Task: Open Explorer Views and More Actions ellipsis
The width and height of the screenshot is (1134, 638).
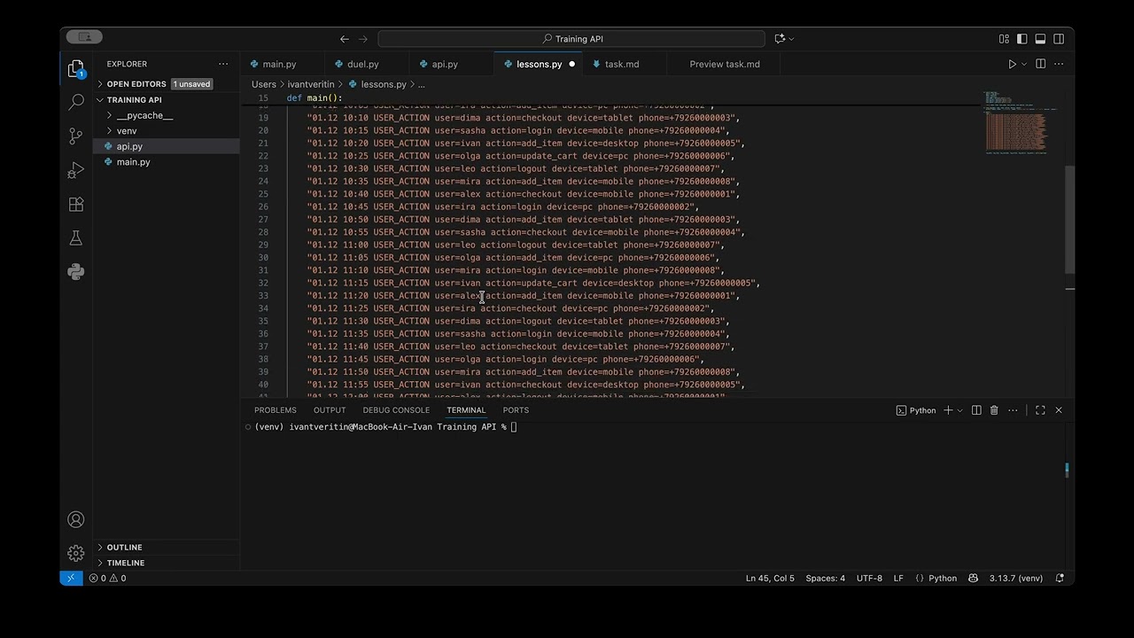Action: point(223,64)
